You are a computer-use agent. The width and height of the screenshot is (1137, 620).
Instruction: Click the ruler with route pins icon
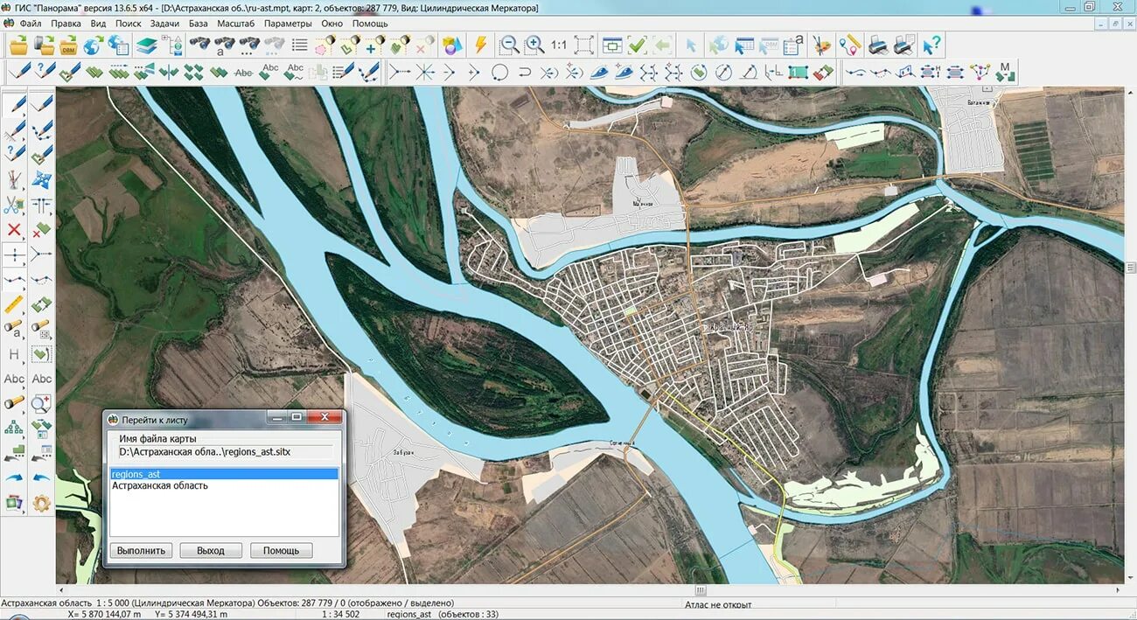pyautogui.click(x=848, y=45)
